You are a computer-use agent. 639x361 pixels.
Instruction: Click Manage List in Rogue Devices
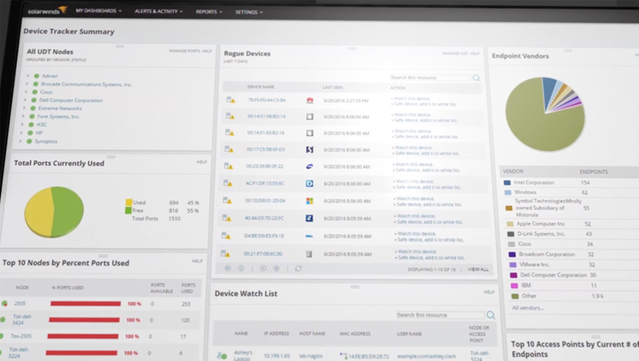click(455, 54)
